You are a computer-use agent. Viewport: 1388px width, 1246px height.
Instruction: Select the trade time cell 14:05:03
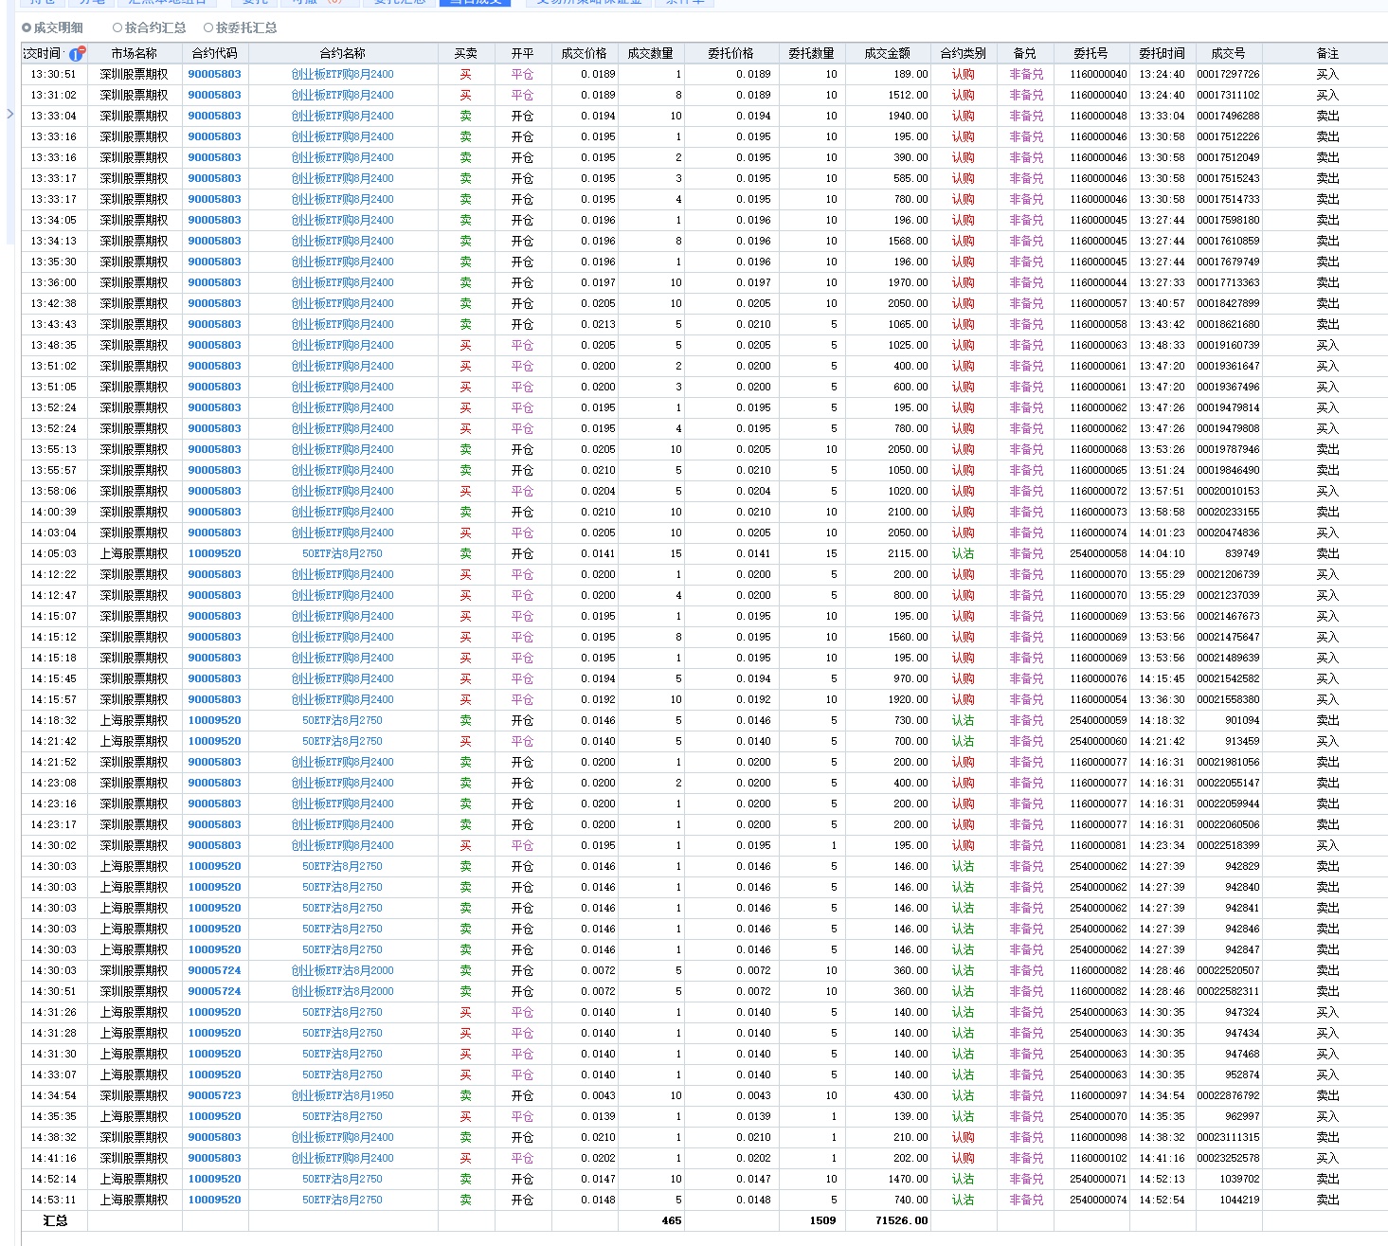pyautogui.click(x=53, y=553)
